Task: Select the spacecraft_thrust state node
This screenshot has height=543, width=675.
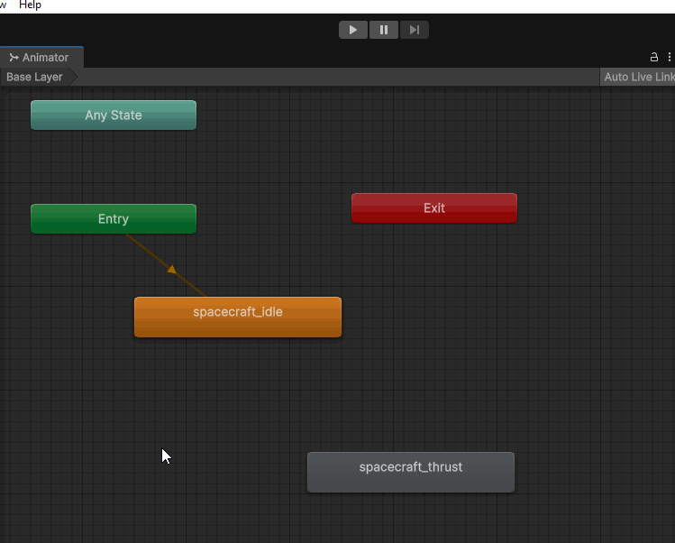Action: 411,473
